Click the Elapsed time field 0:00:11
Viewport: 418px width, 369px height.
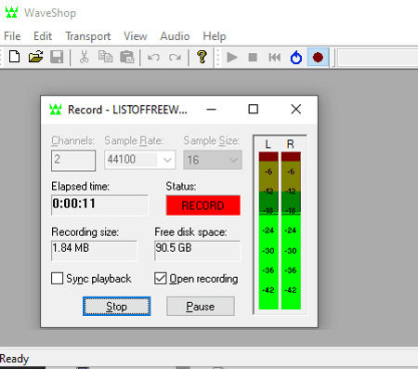pos(99,204)
